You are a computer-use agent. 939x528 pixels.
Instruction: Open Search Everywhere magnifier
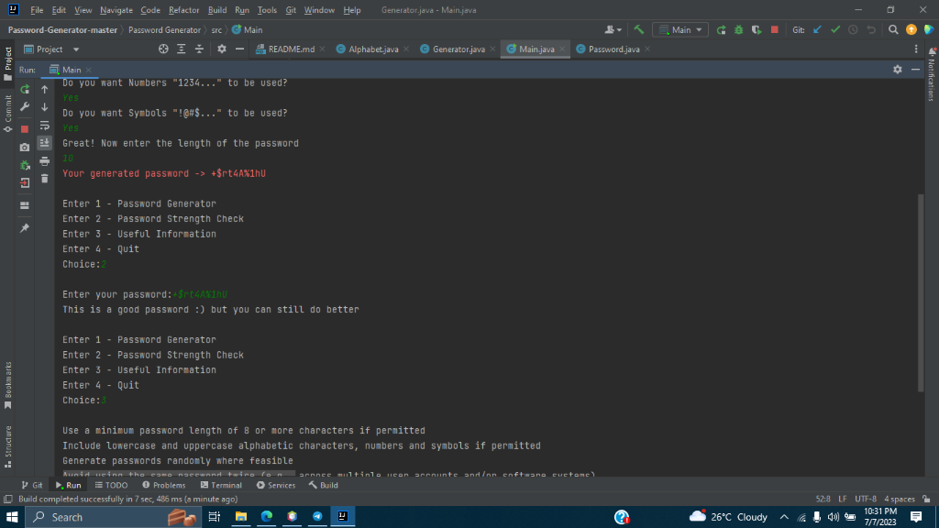[893, 30]
